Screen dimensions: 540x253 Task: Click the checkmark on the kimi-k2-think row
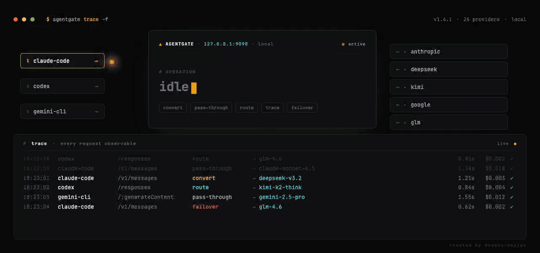pyautogui.click(x=512, y=188)
